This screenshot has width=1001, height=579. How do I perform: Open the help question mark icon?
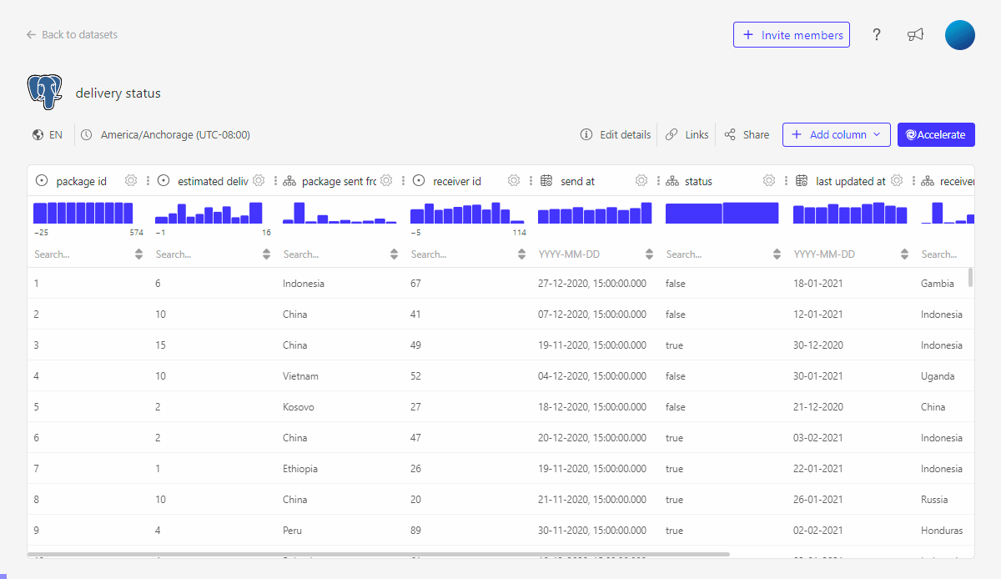(x=877, y=35)
